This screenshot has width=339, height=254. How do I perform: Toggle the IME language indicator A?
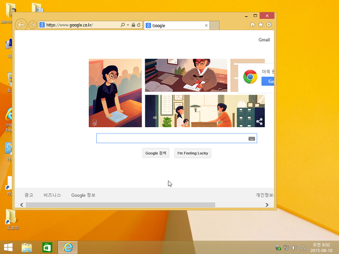(x=303, y=248)
